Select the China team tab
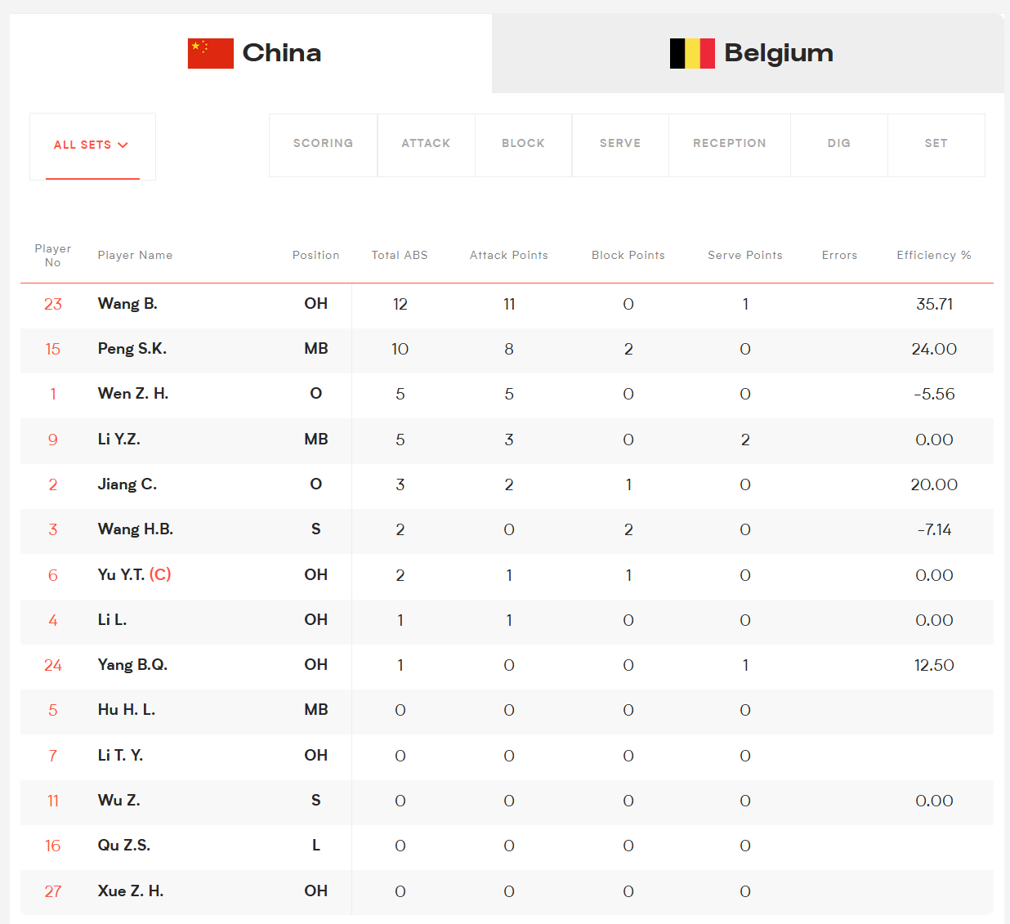The height and width of the screenshot is (924, 1010). click(251, 53)
